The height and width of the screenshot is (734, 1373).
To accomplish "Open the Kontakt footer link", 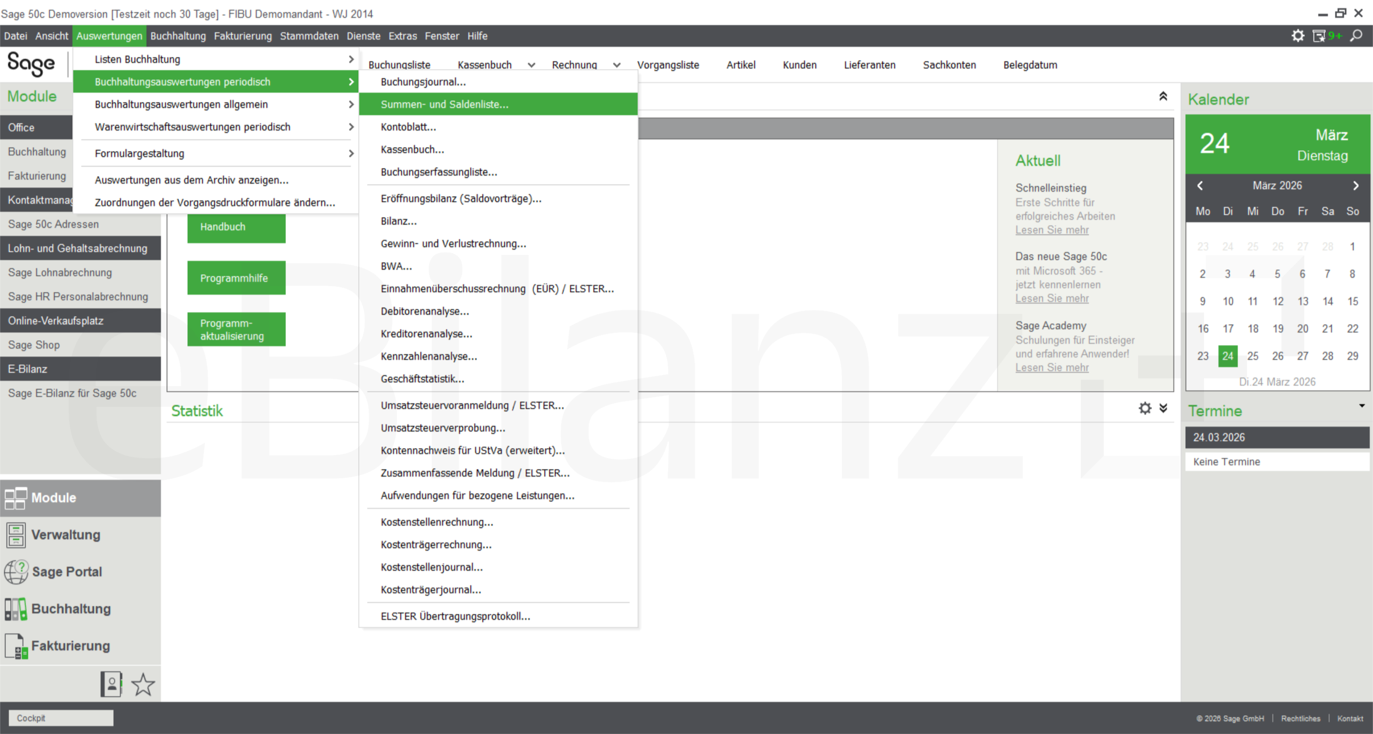I will click(1350, 718).
